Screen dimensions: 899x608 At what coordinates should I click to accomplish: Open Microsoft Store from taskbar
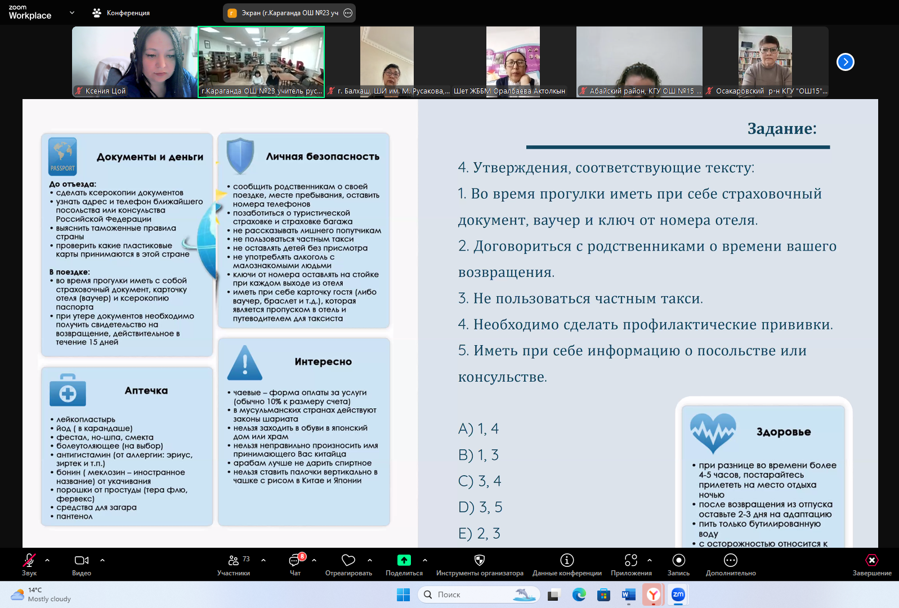click(x=604, y=594)
